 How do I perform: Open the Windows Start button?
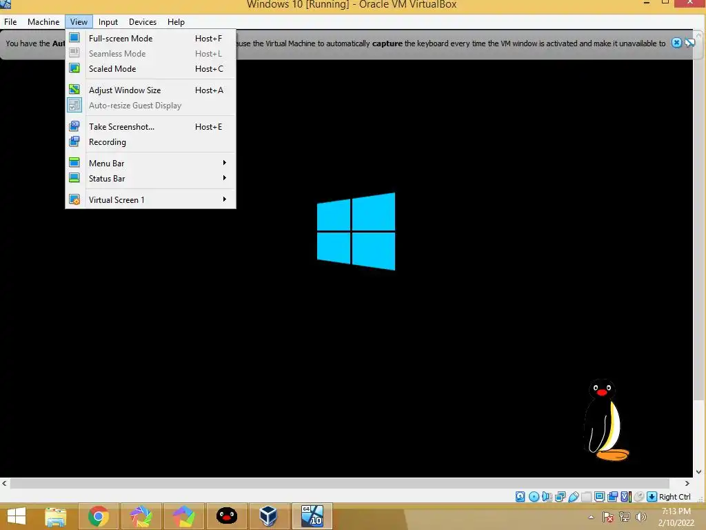(17, 516)
